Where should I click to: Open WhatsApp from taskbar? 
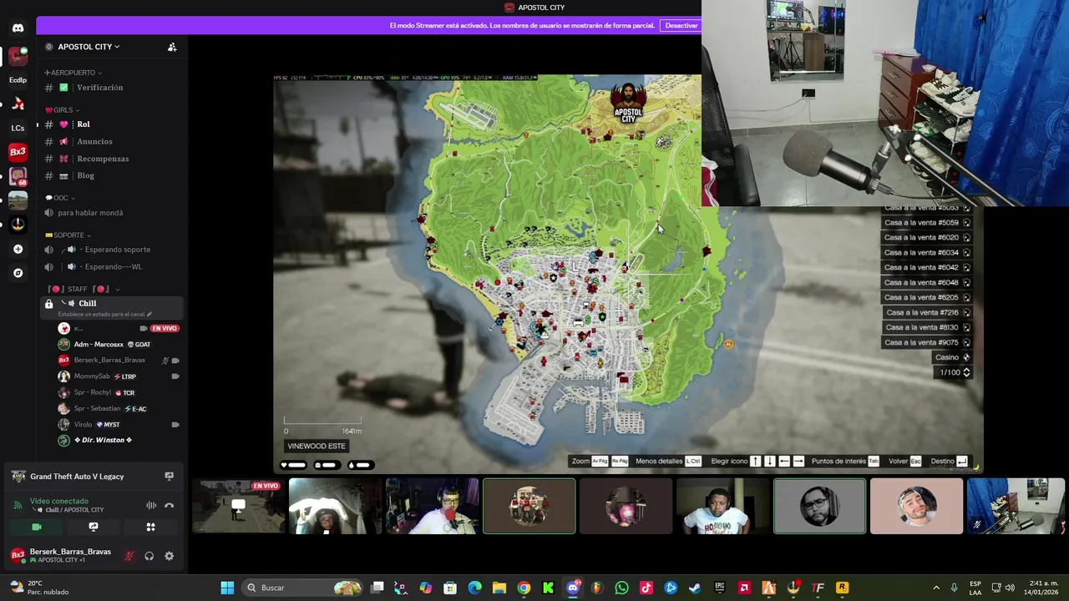(621, 588)
